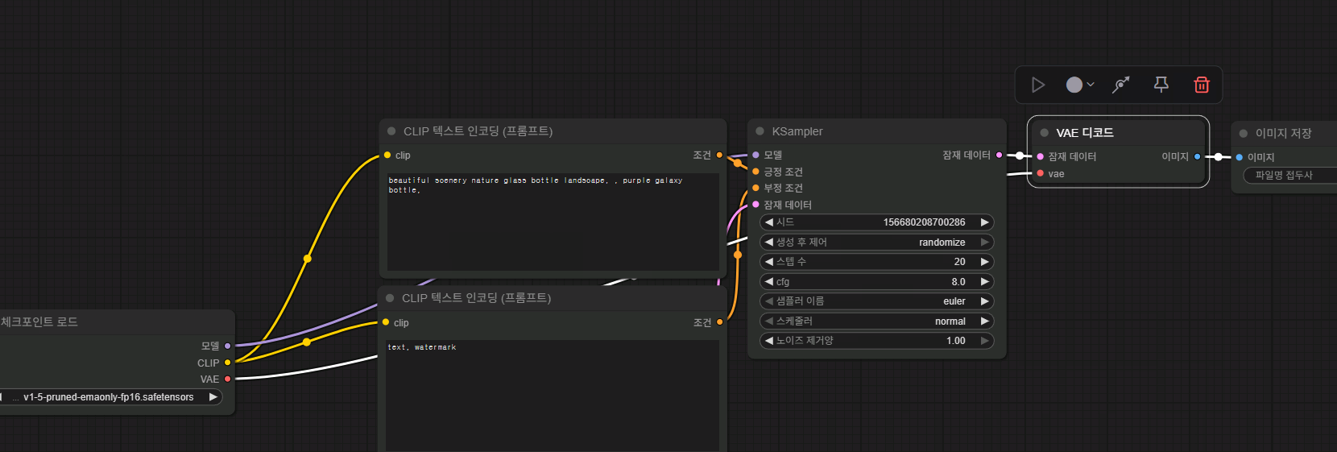Click the 노이즈 제거양 value slider
The image size is (1337, 452).
[x=876, y=341]
